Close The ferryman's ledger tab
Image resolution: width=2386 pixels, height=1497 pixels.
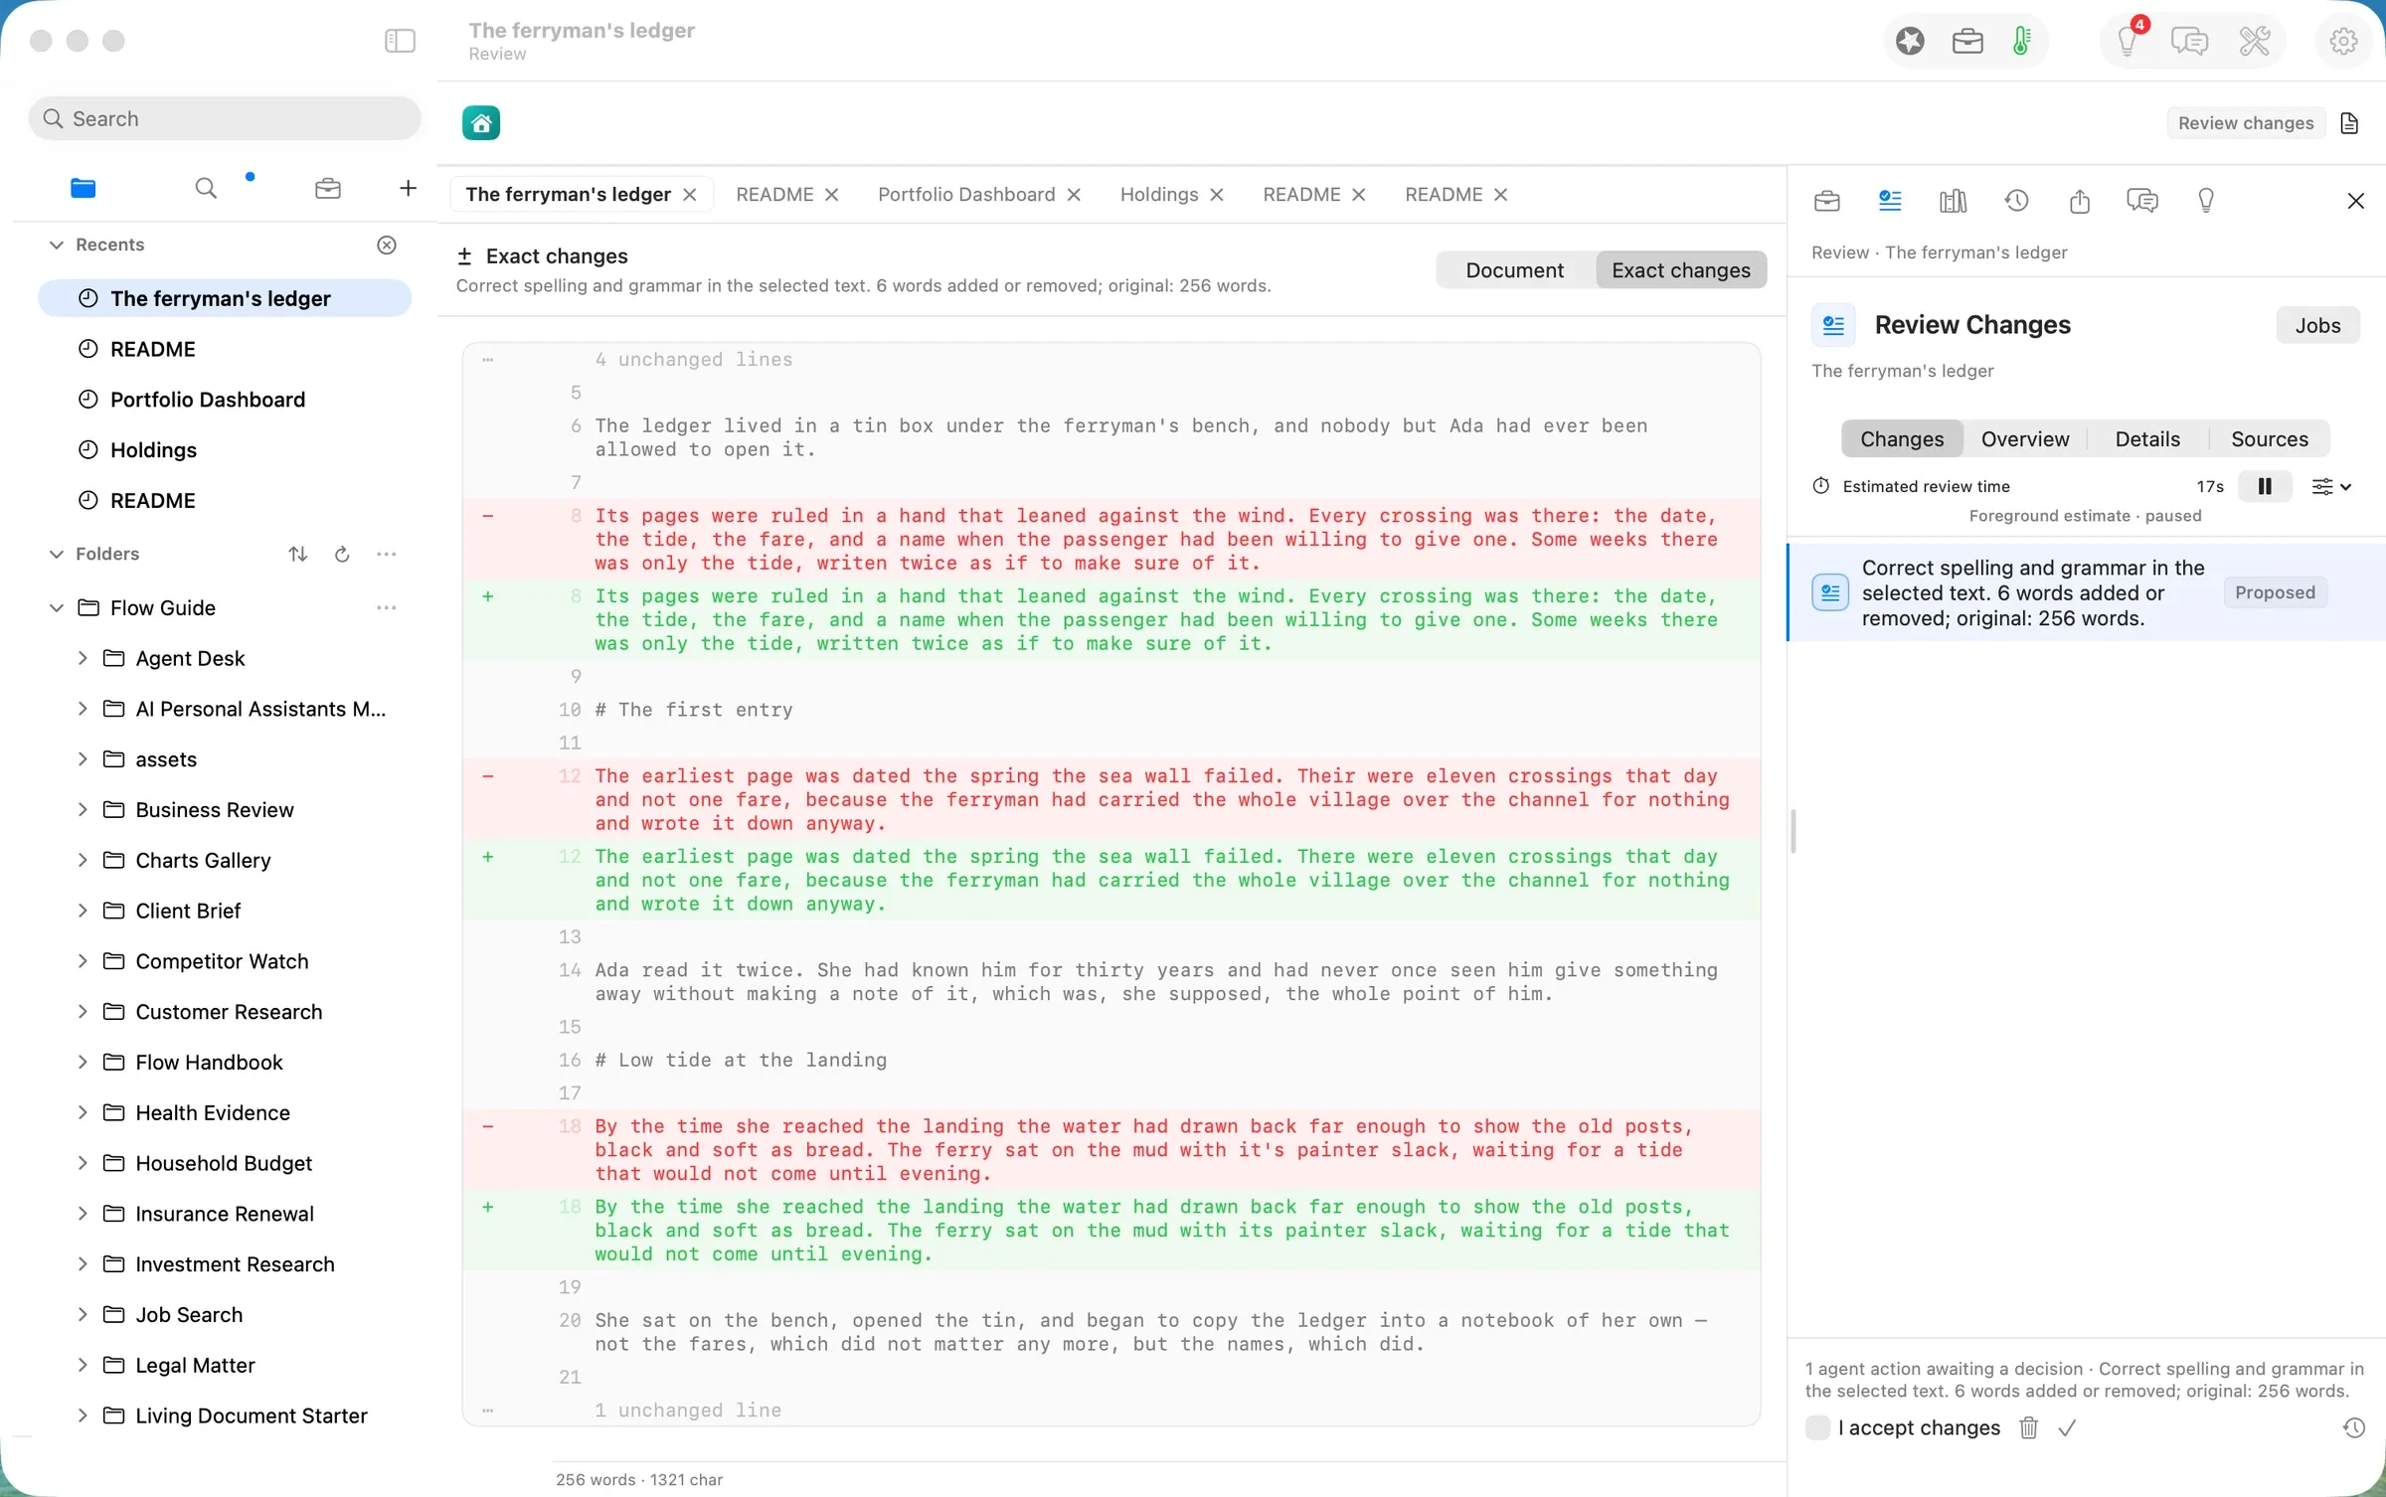pos(690,195)
